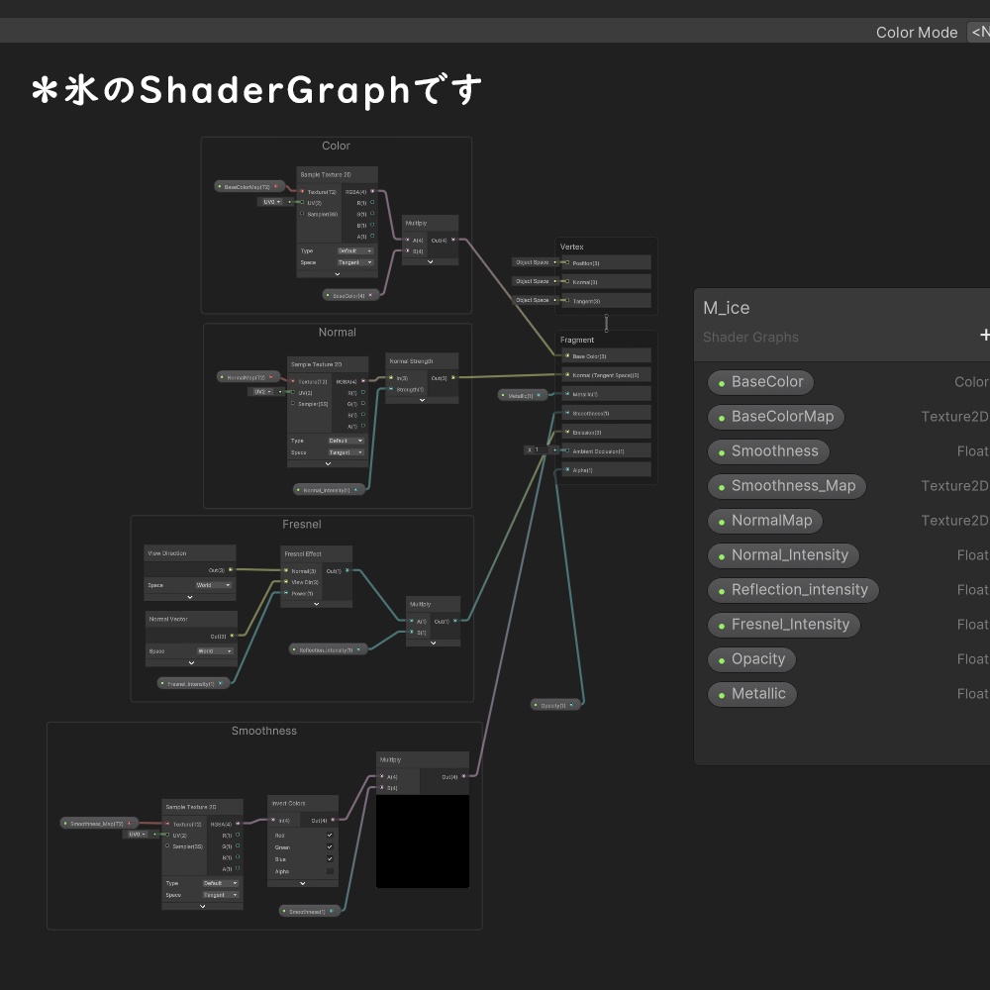Select the BaseColorMap property in the Blackboard
This screenshot has width=990, height=990.
[775, 417]
